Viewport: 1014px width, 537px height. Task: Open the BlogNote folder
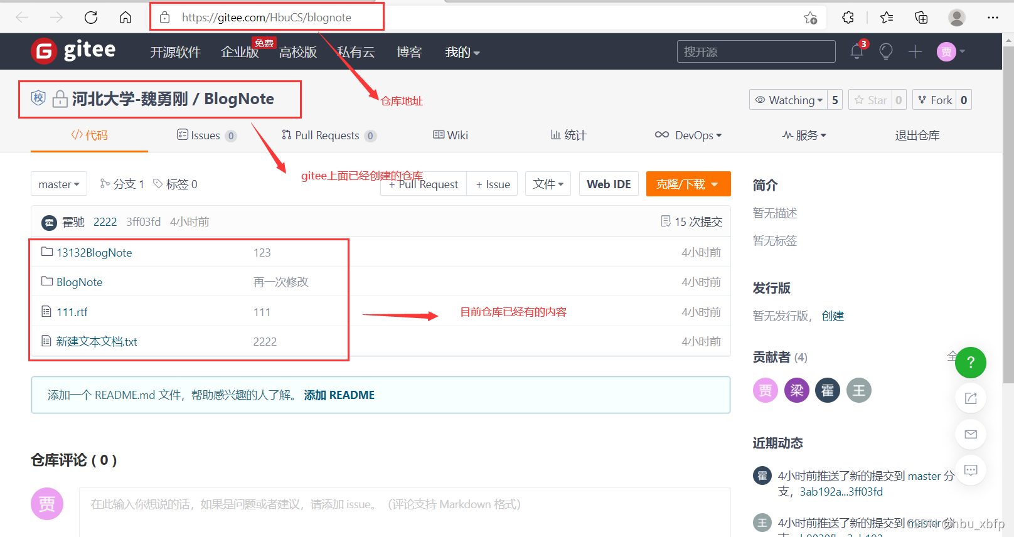(79, 282)
